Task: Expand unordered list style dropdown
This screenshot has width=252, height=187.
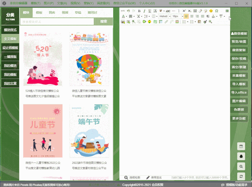Action: coord(195,22)
